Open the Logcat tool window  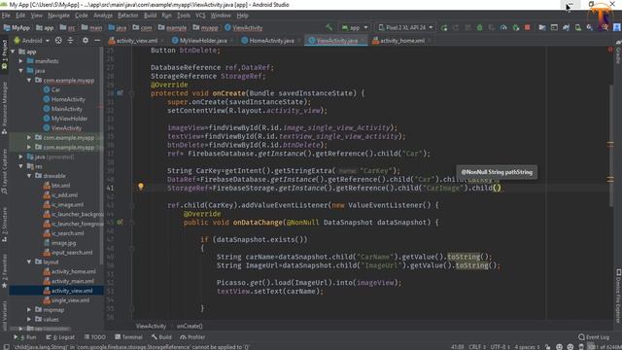(60, 337)
